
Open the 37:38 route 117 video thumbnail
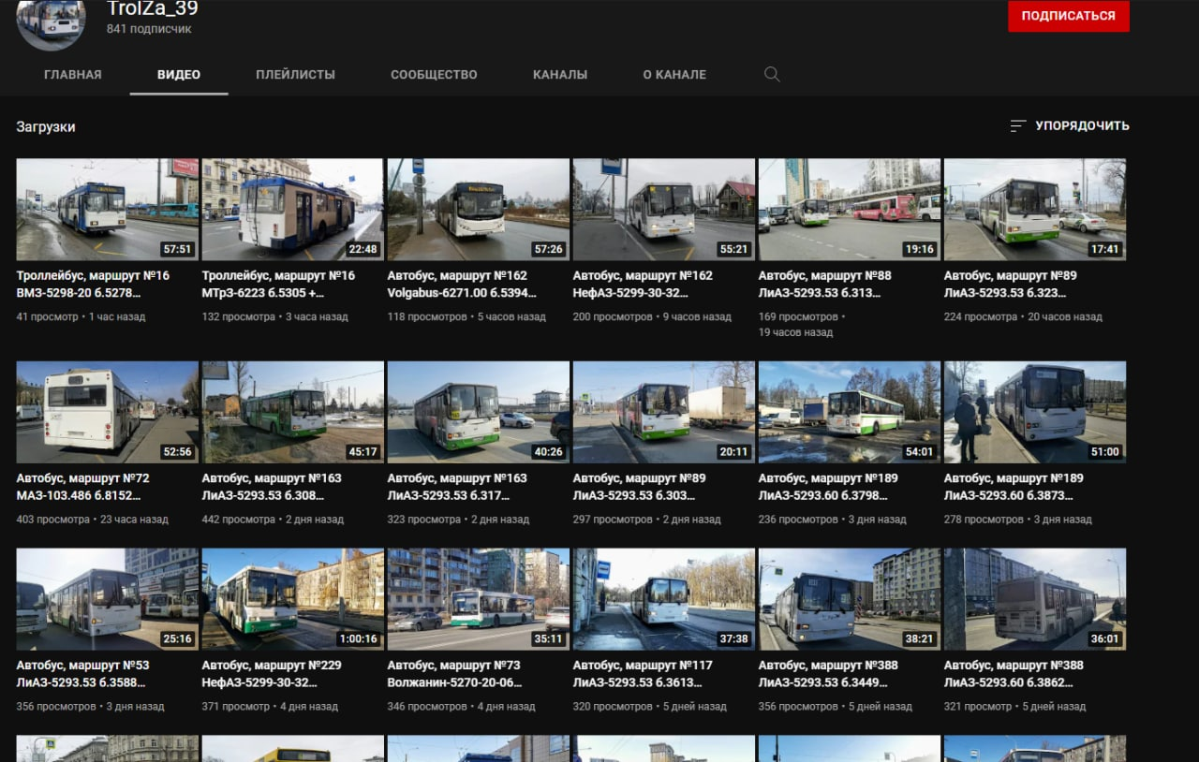click(663, 599)
